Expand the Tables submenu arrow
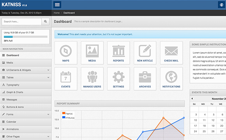The image size is (226, 140). tap(48, 77)
